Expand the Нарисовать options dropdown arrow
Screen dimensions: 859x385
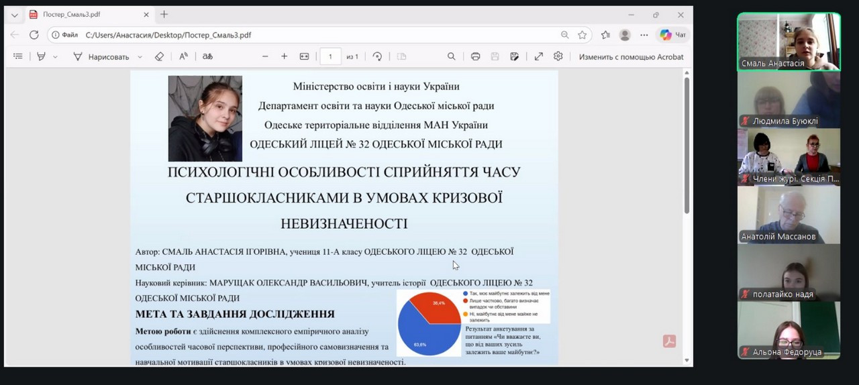coord(140,57)
